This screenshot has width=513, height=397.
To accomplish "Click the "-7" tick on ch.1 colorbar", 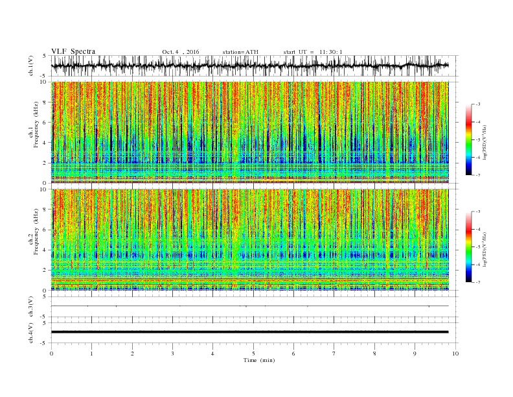I will point(478,175).
